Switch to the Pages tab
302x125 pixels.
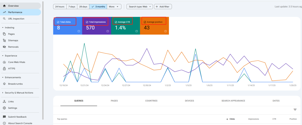pos(114,101)
